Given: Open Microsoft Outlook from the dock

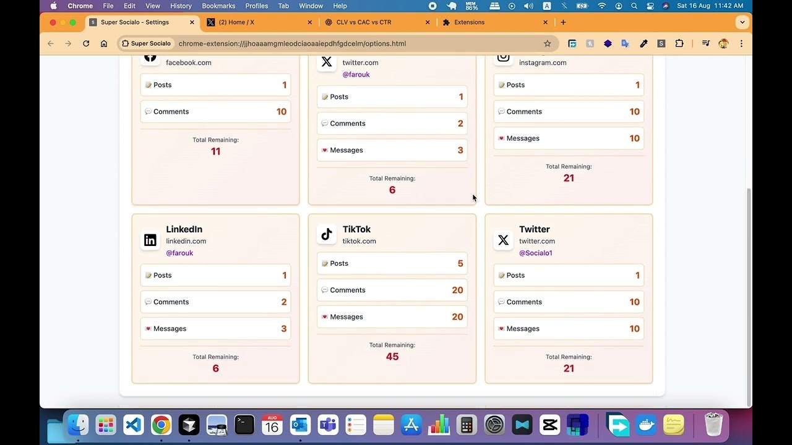Looking at the screenshot, I should click(300, 425).
